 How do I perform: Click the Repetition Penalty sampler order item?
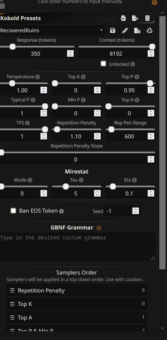(x=77, y=290)
